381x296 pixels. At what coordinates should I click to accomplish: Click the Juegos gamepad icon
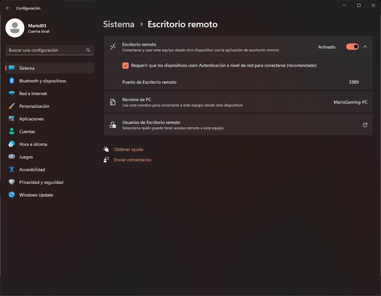pos(12,157)
